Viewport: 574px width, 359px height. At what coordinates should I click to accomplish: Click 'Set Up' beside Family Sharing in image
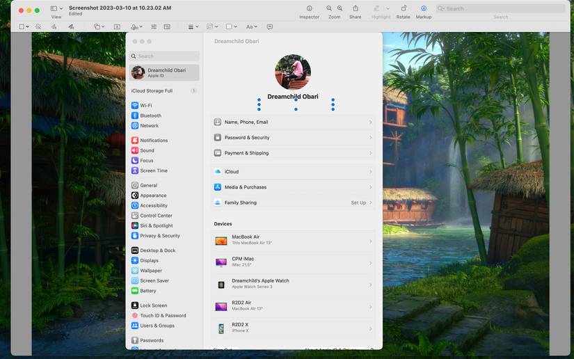tap(358, 202)
